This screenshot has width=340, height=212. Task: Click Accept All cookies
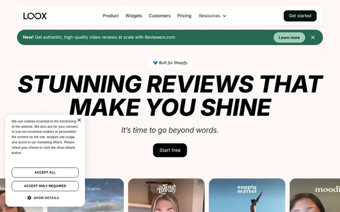click(45, 172)
